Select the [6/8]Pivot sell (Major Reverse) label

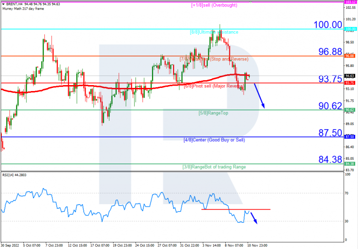[x=214, y=86]
